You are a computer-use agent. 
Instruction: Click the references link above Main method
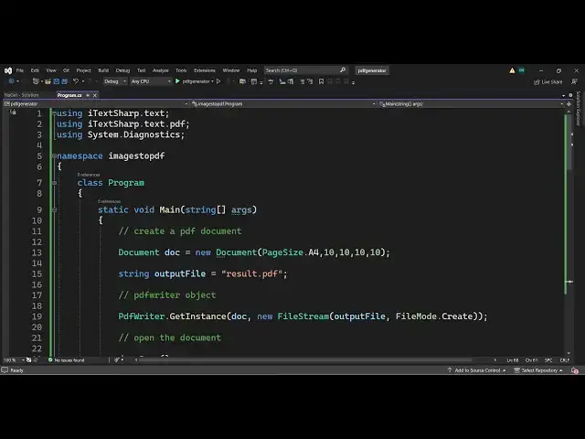tap(109, 201)
